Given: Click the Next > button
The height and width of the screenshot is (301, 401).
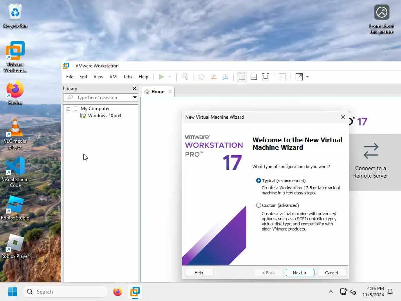Looking at the screenshot, I should [x=300, y=273].
